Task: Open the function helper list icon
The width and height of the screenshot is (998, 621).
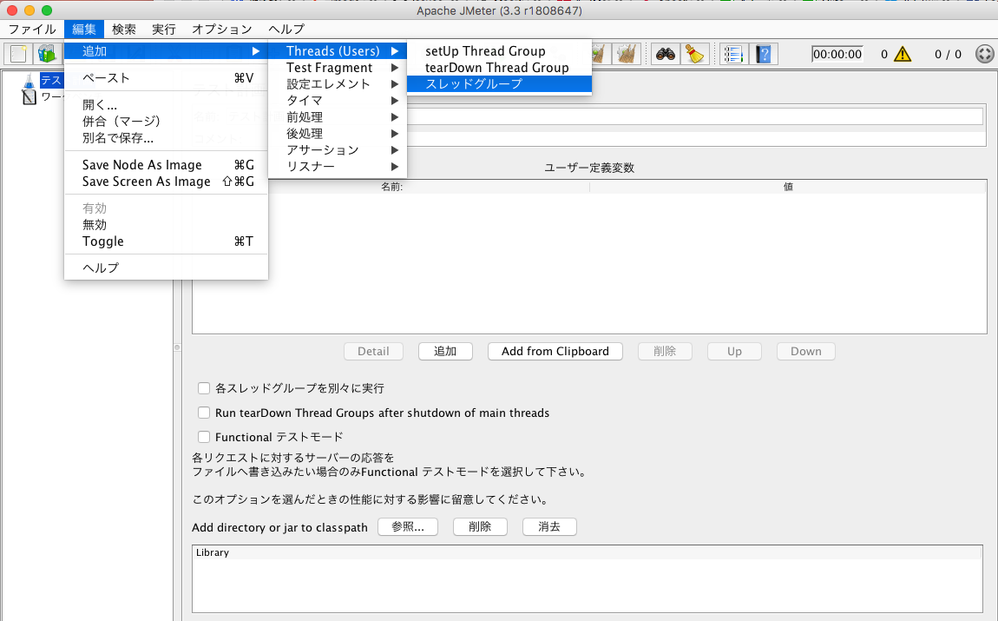Action: [733, 54]
